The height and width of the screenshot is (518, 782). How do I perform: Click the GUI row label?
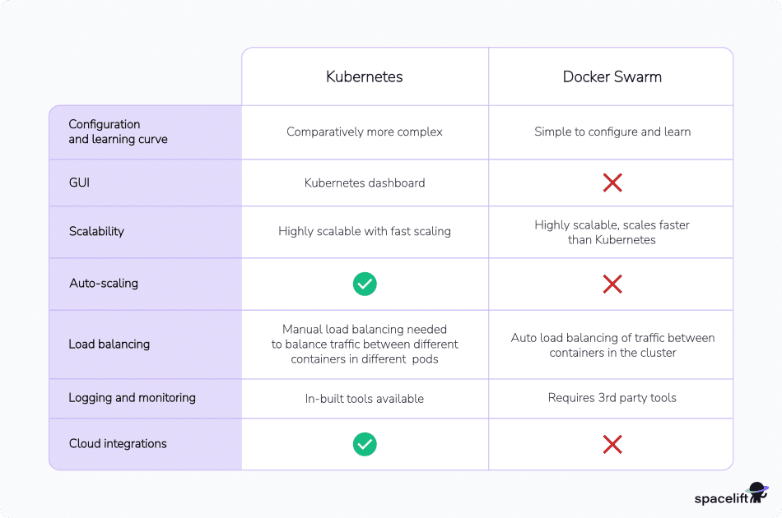79,183
